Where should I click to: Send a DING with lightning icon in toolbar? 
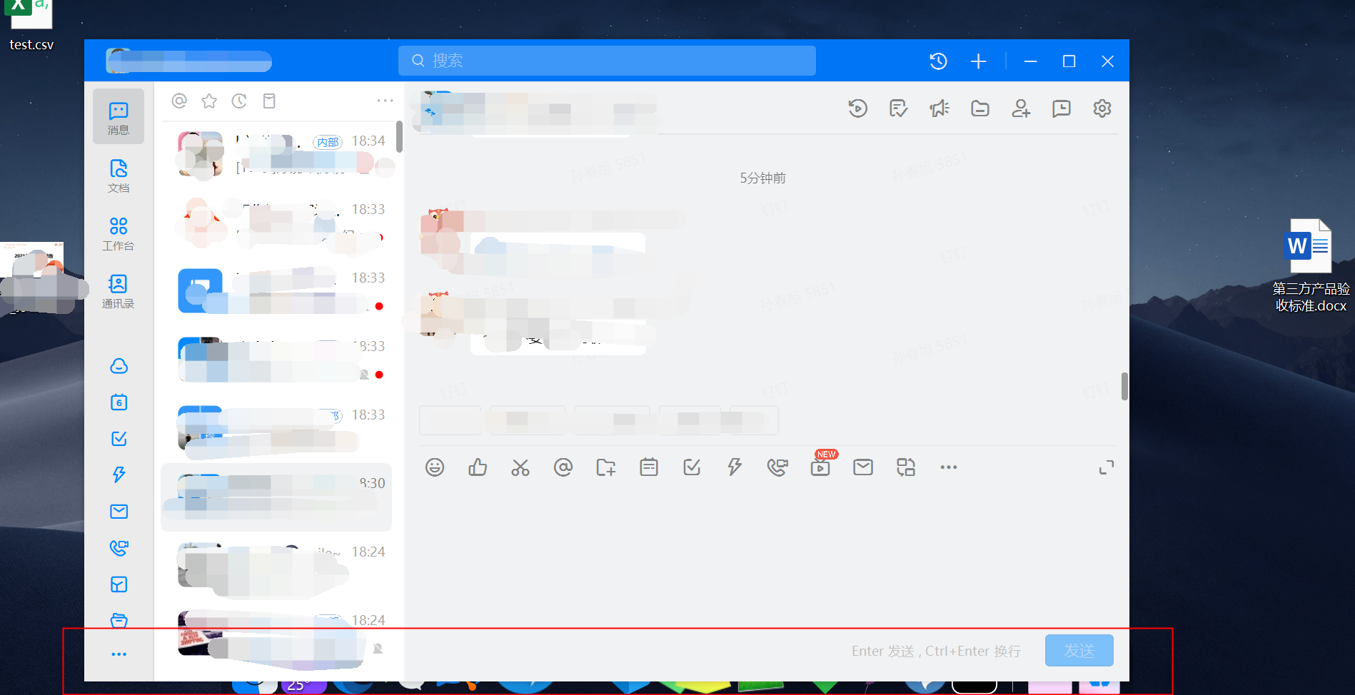(735, 467)
